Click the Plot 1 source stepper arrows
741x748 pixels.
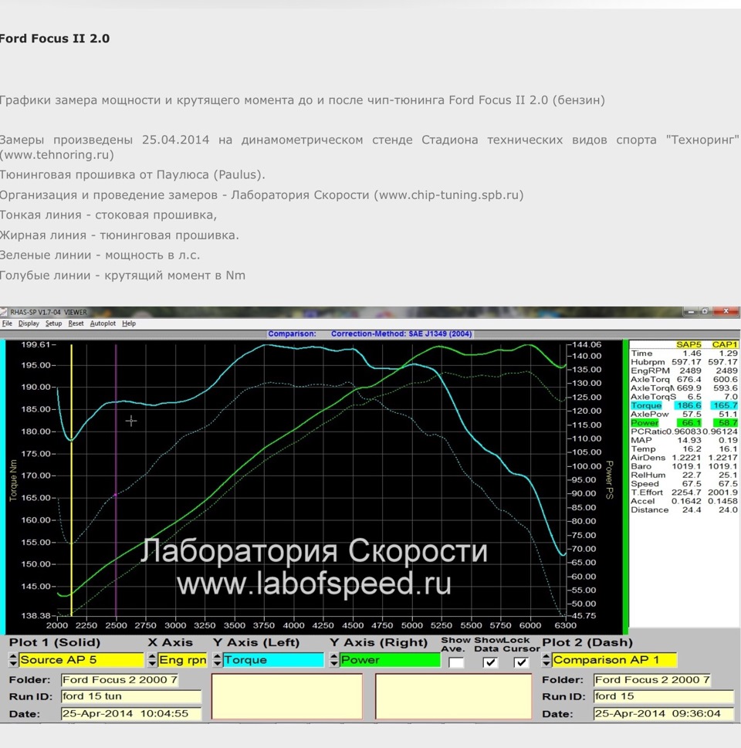click(13, 660)
